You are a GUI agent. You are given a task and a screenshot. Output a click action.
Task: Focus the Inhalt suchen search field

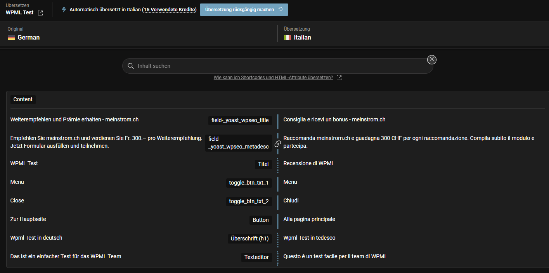pos(278,66)
